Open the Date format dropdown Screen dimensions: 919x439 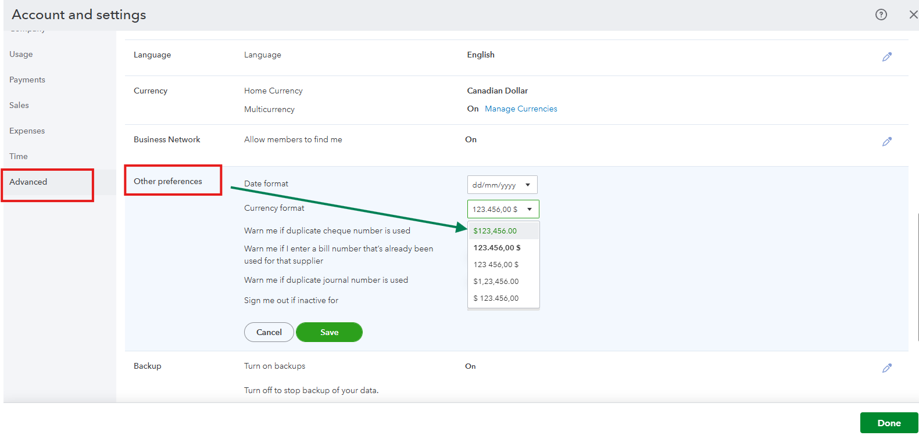point(502,185)
